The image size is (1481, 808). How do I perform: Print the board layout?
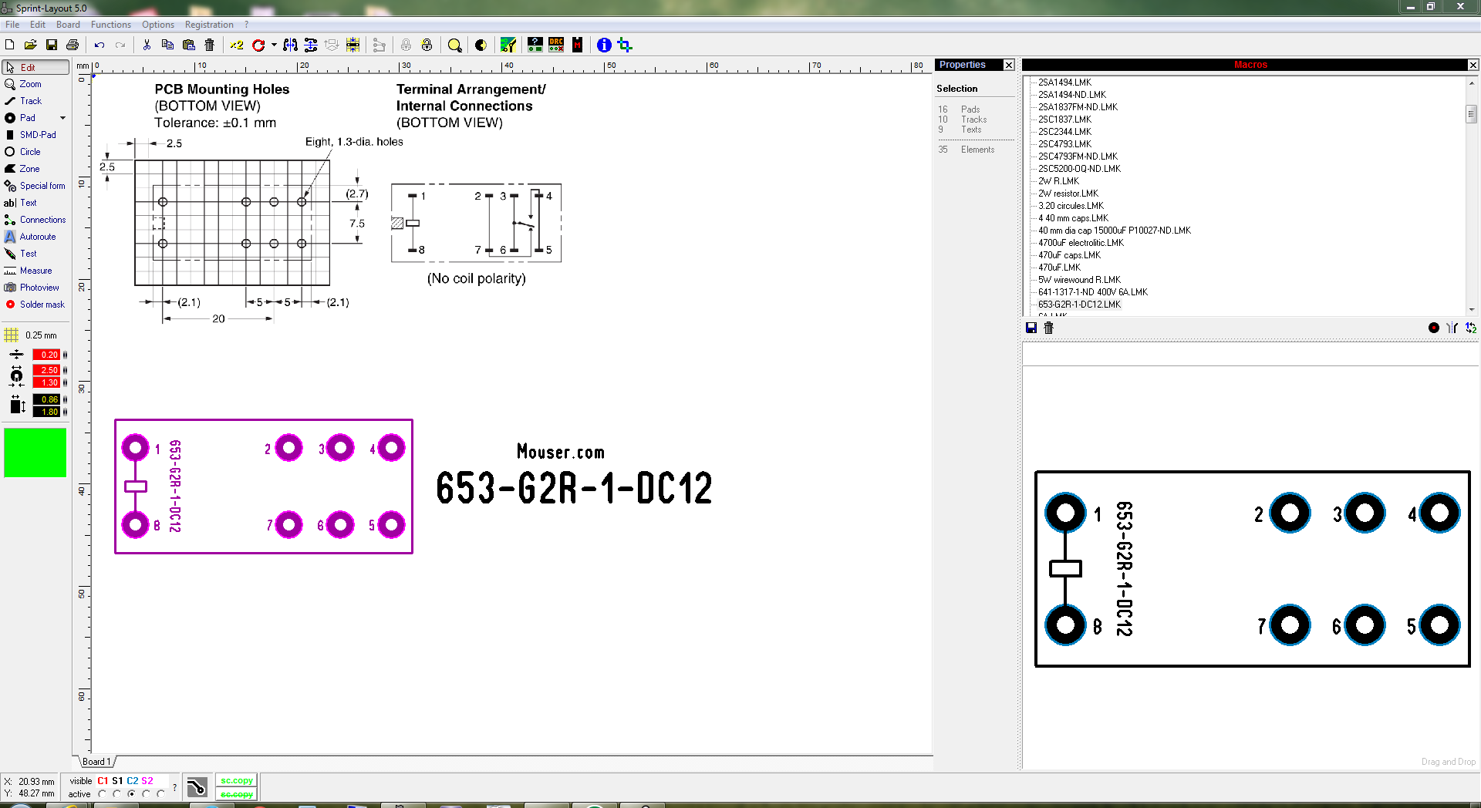pyautogui.click(x=73, y=45)
